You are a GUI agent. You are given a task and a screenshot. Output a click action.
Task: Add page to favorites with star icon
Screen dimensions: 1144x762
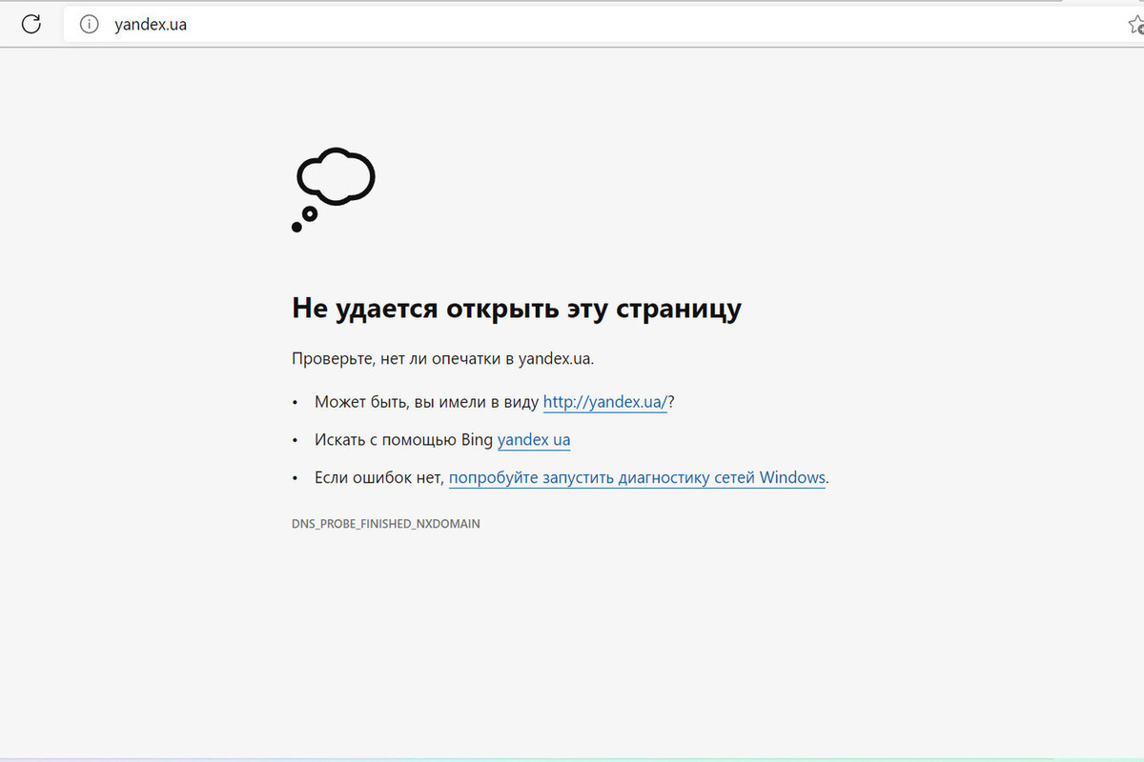(1134, 26)
